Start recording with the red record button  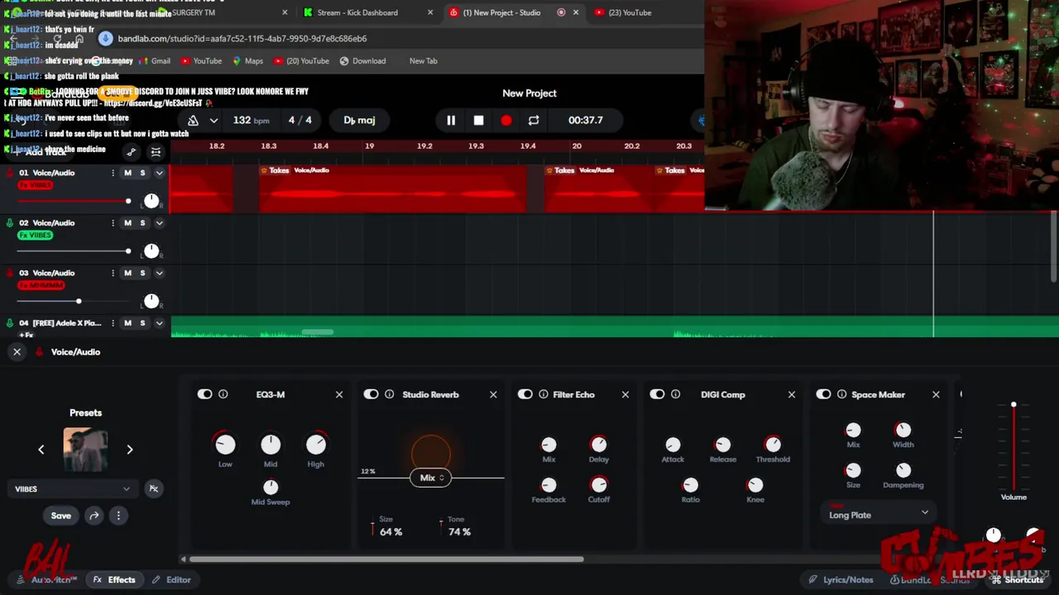(506, 121)
